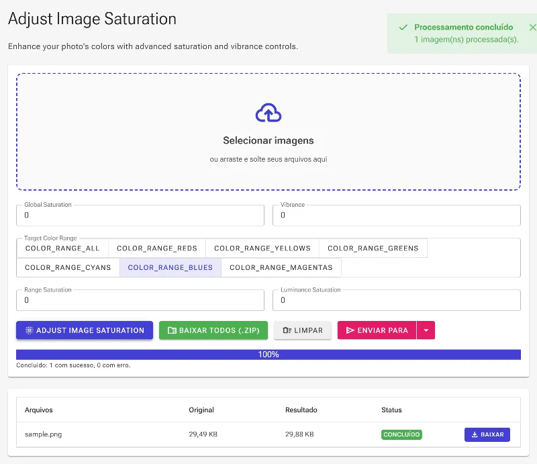Screen dimensions: 537x464
Task: Click the Concluído: 1 com sucesso summary text
Action: click(73, 365)
